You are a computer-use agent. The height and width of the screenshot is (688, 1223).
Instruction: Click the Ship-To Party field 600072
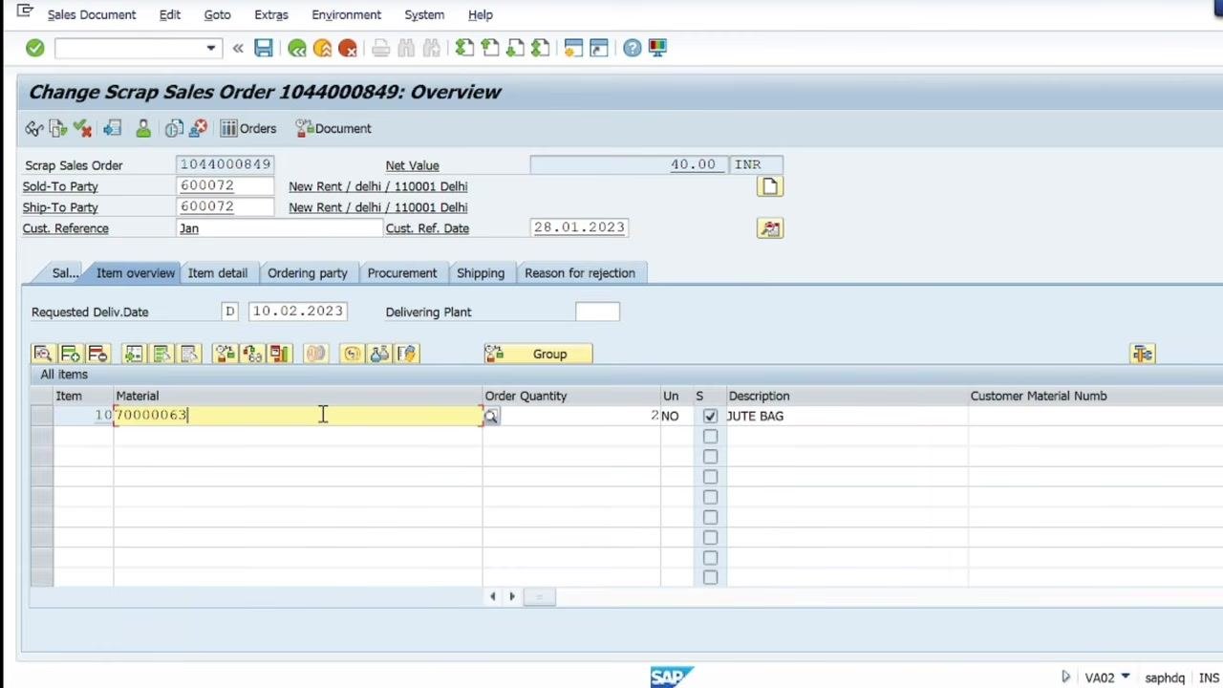(225, 207)
